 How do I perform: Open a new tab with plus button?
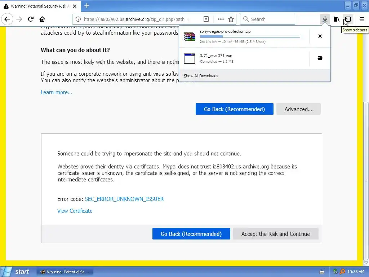click(x=87, y=6)
